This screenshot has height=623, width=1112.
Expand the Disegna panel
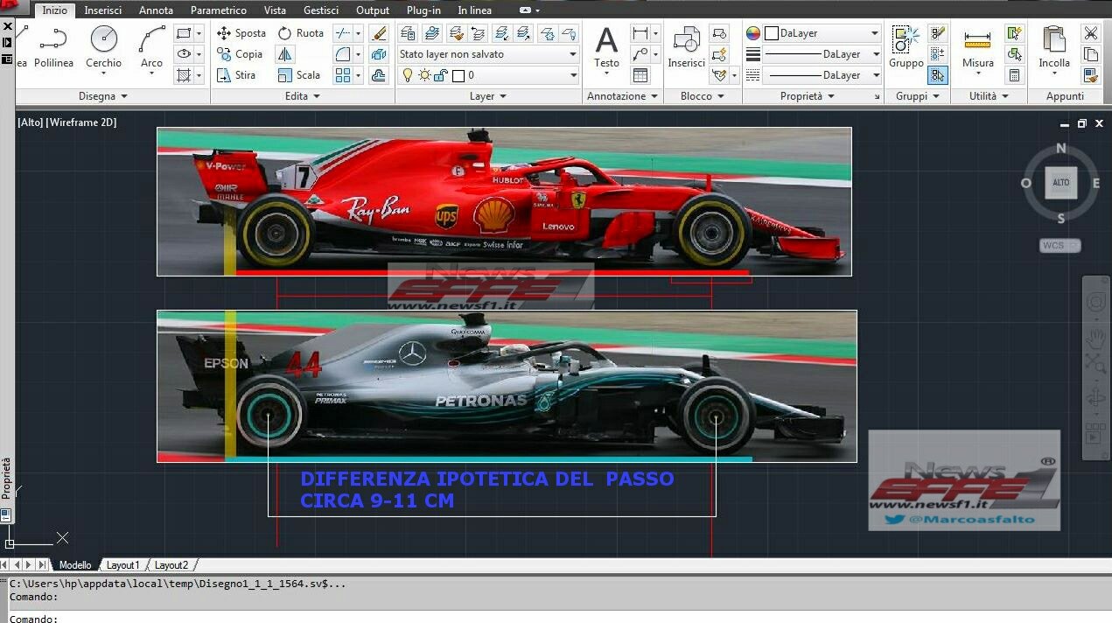(x=103, y=96)
